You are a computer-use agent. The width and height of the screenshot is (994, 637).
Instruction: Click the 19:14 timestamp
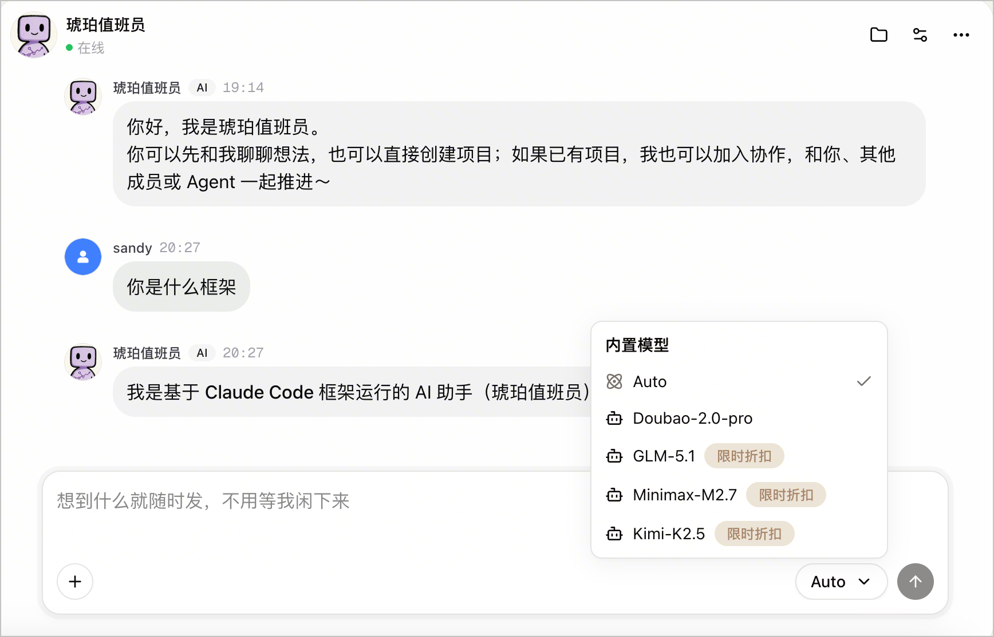click(x=243, y=87)
